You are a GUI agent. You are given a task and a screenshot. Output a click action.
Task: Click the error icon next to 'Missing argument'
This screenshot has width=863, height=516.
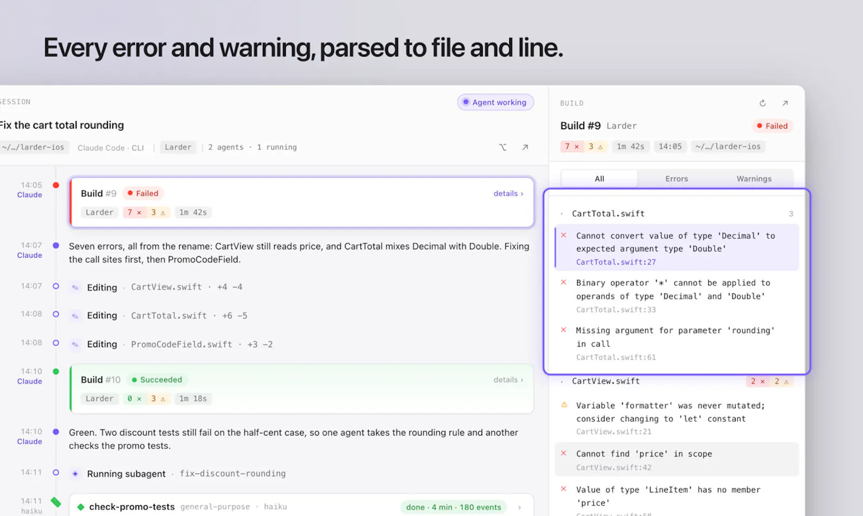click(564, 329)
